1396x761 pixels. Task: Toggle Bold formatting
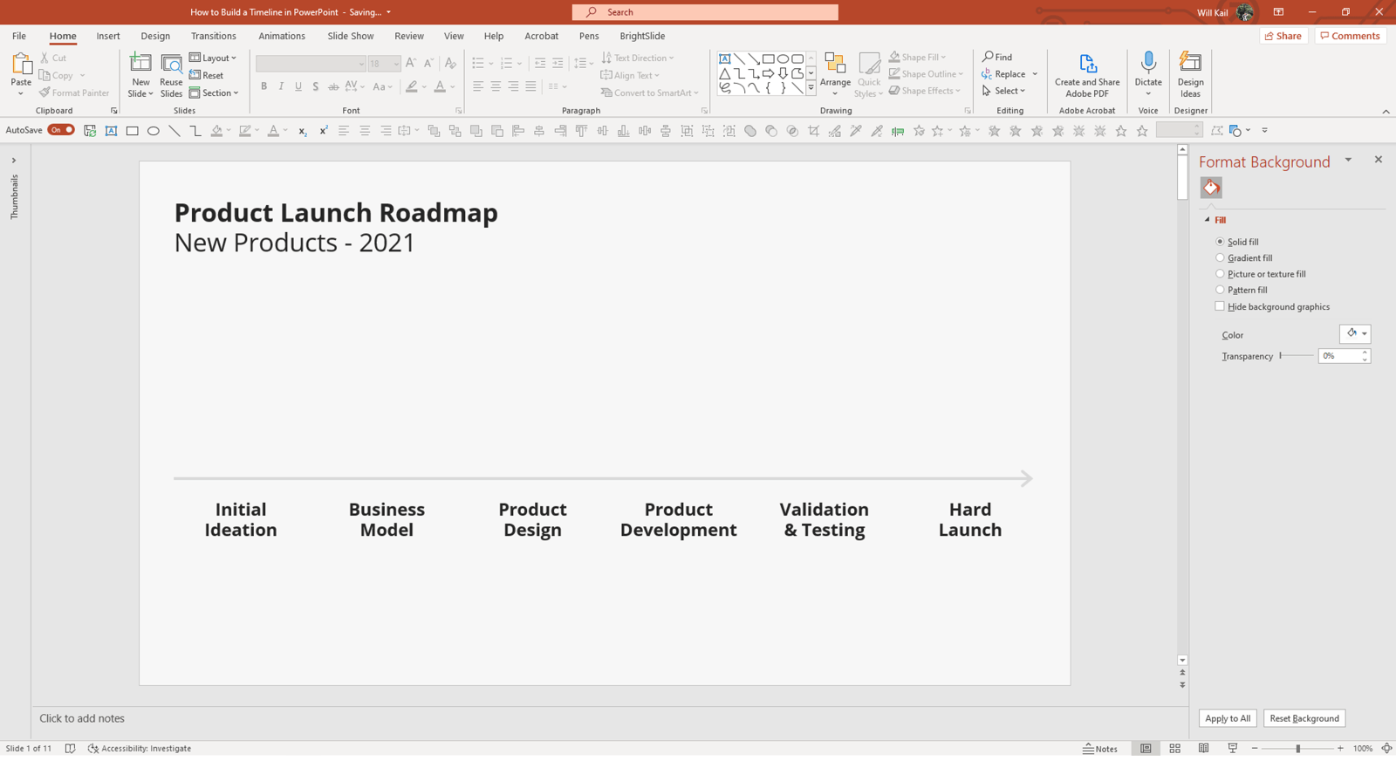pyautogui.click(x=263, y=86)
